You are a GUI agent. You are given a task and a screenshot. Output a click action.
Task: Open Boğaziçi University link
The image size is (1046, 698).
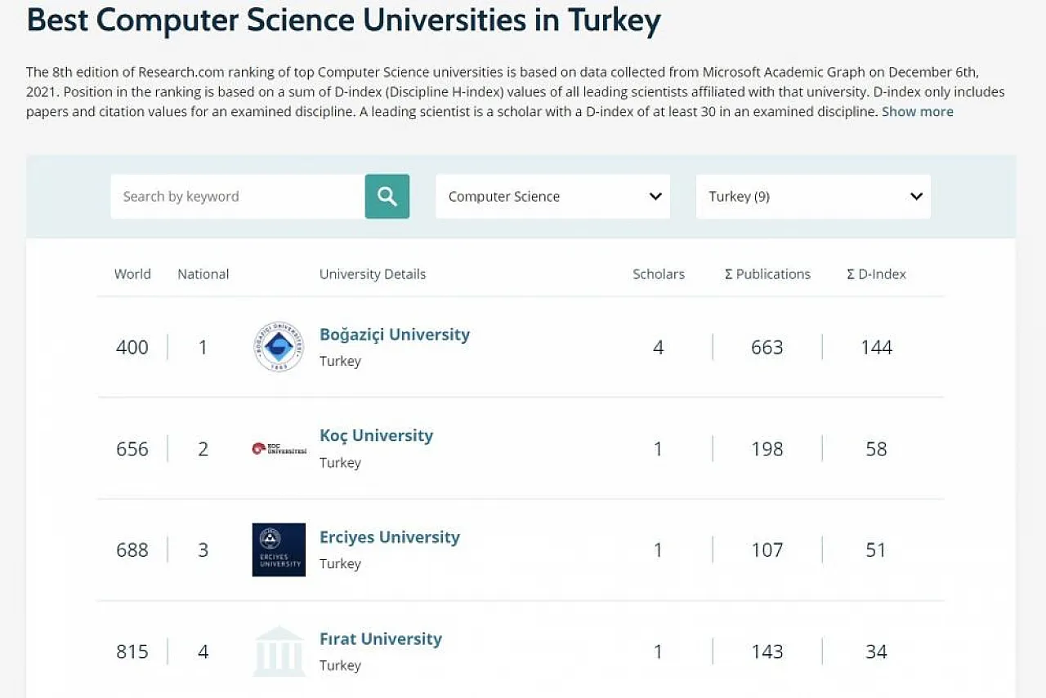(395, 335)
